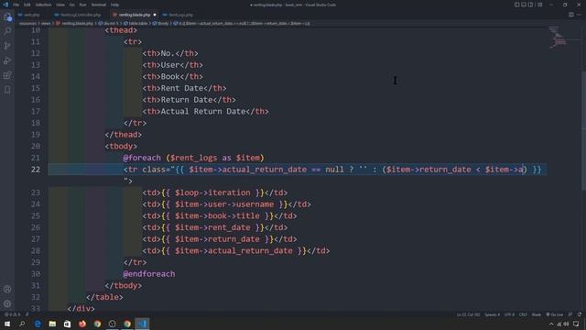
Task: Click unsaved dot on rentlog.blade.php tab
Action: click(x=155, y=15)
